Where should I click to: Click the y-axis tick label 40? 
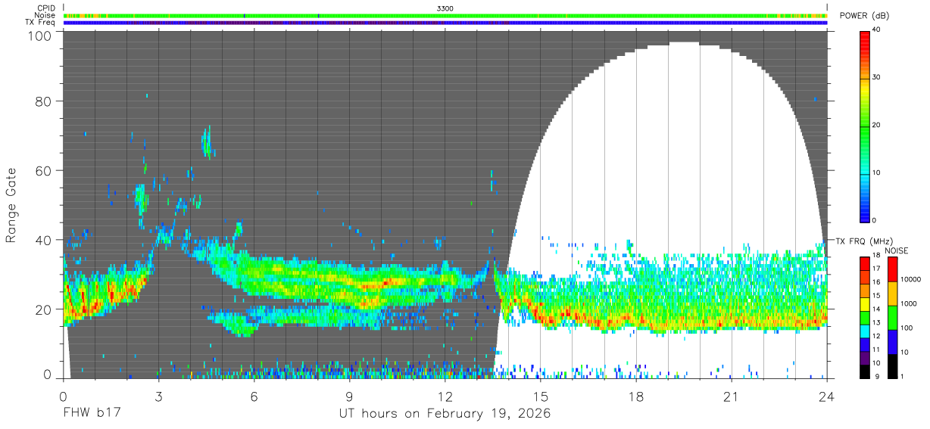point(44,240)
